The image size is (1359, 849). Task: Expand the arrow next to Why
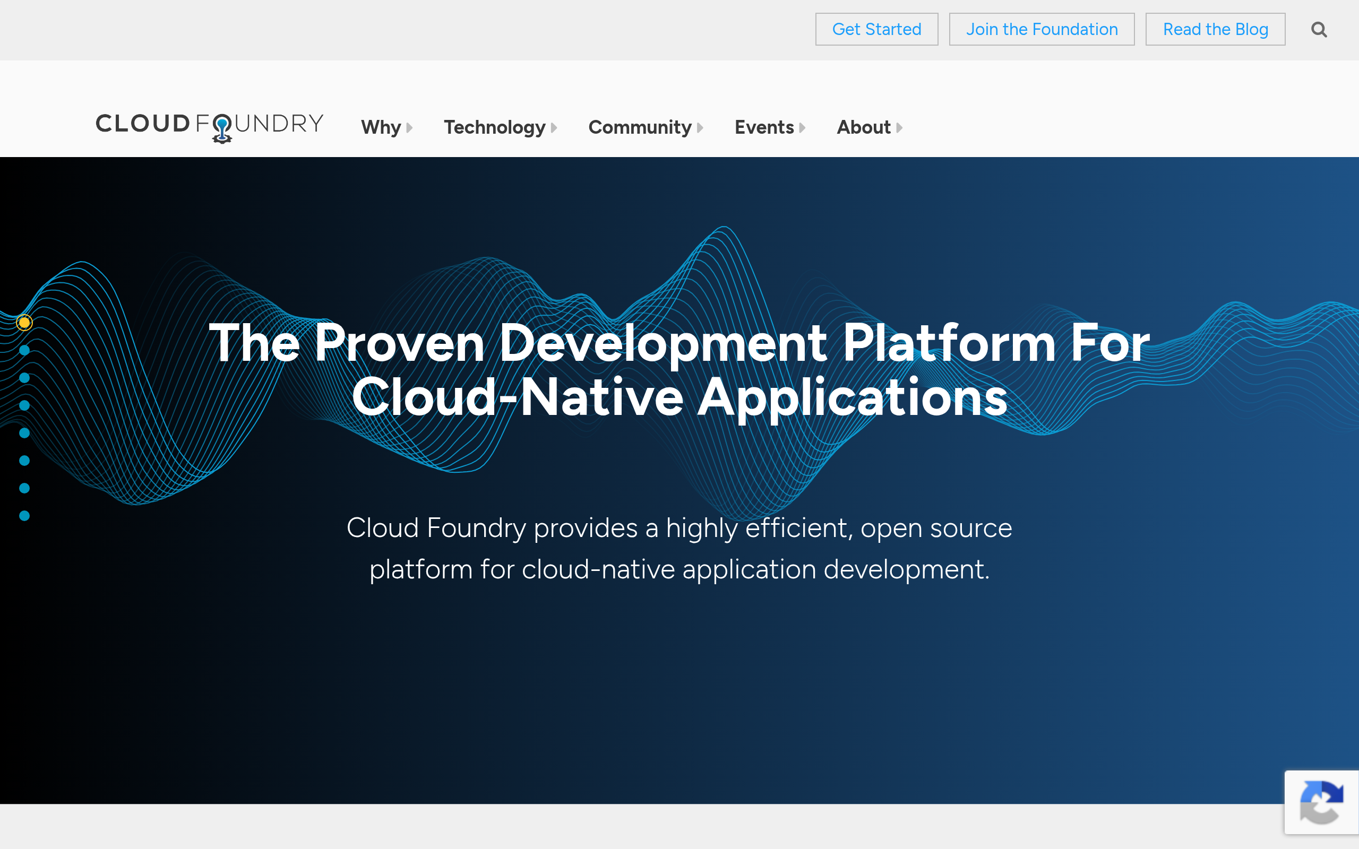pos(409,128)
